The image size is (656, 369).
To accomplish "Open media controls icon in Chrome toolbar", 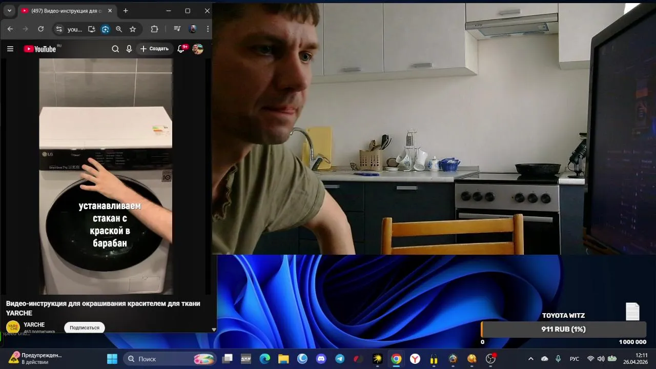I will [x=177, y=29].
